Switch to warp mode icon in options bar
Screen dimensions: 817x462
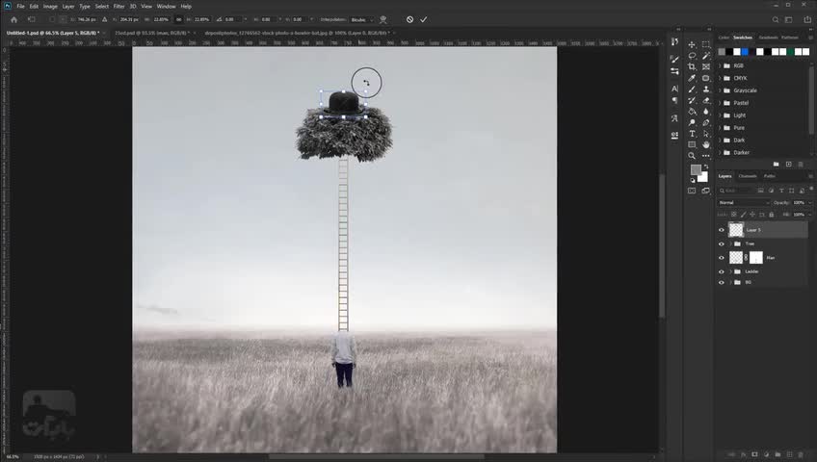click(x=383, y=20)
